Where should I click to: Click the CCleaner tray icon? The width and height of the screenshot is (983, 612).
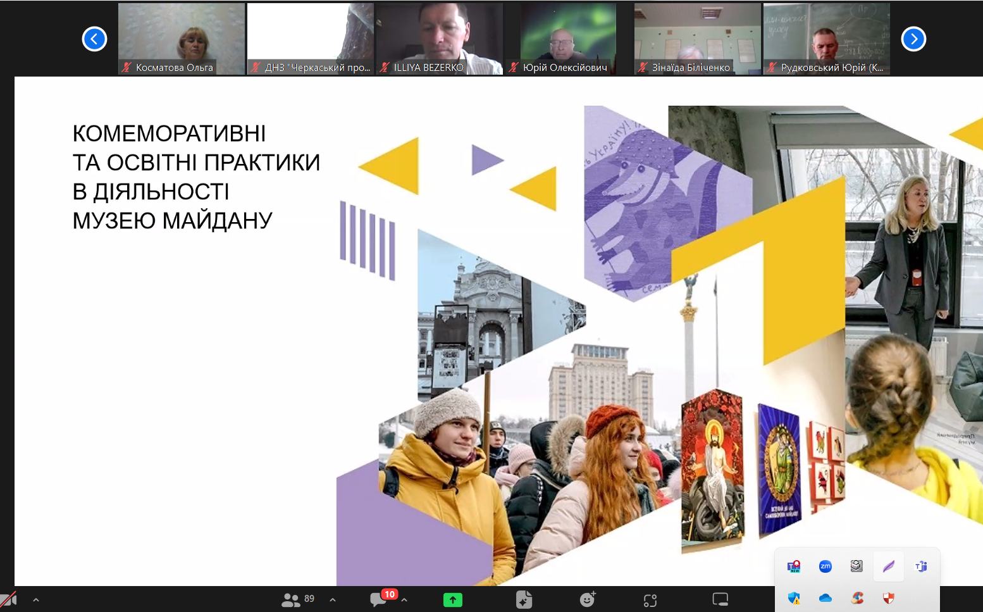[x=857, y=598]
